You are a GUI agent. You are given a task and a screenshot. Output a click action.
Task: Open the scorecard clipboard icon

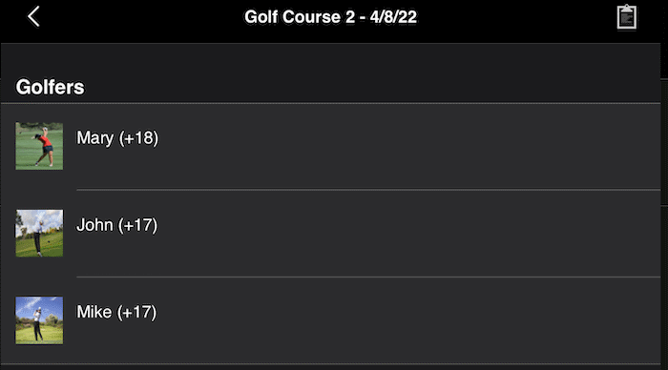coord(627,17)
